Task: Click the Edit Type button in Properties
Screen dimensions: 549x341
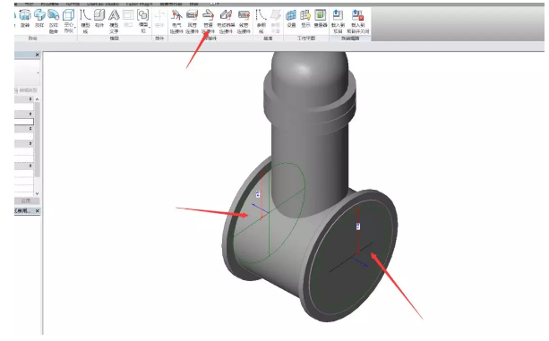Action: [26, 90]
